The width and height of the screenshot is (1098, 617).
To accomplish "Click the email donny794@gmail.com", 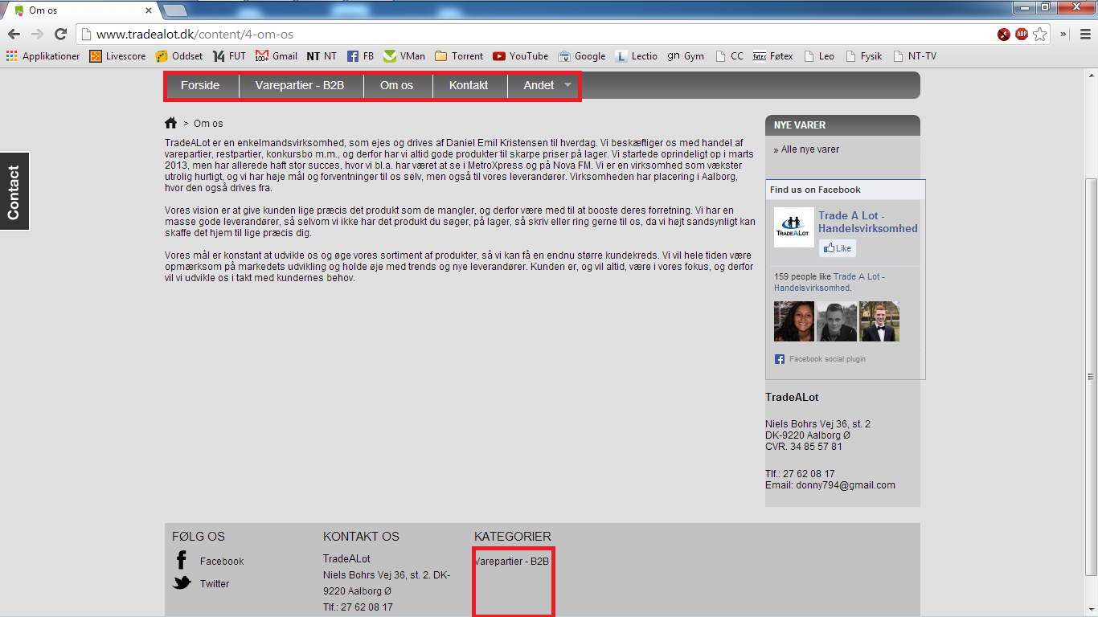I will pyautogui.click(x=844, y=485).
